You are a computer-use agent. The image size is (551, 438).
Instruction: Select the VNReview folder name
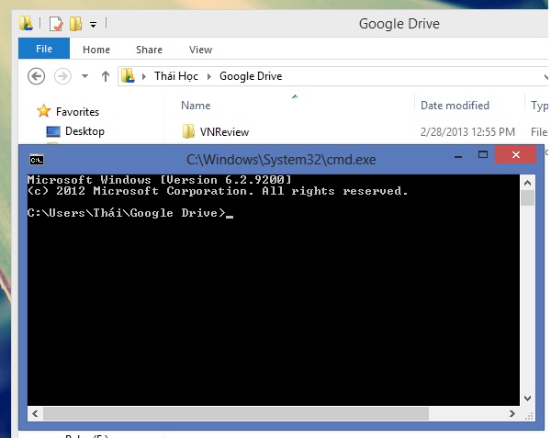click(225, 132)
